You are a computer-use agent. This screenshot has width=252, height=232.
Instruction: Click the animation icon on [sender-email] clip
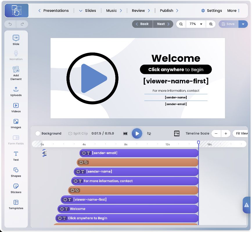pyautogui.click(x=84, y=153)
